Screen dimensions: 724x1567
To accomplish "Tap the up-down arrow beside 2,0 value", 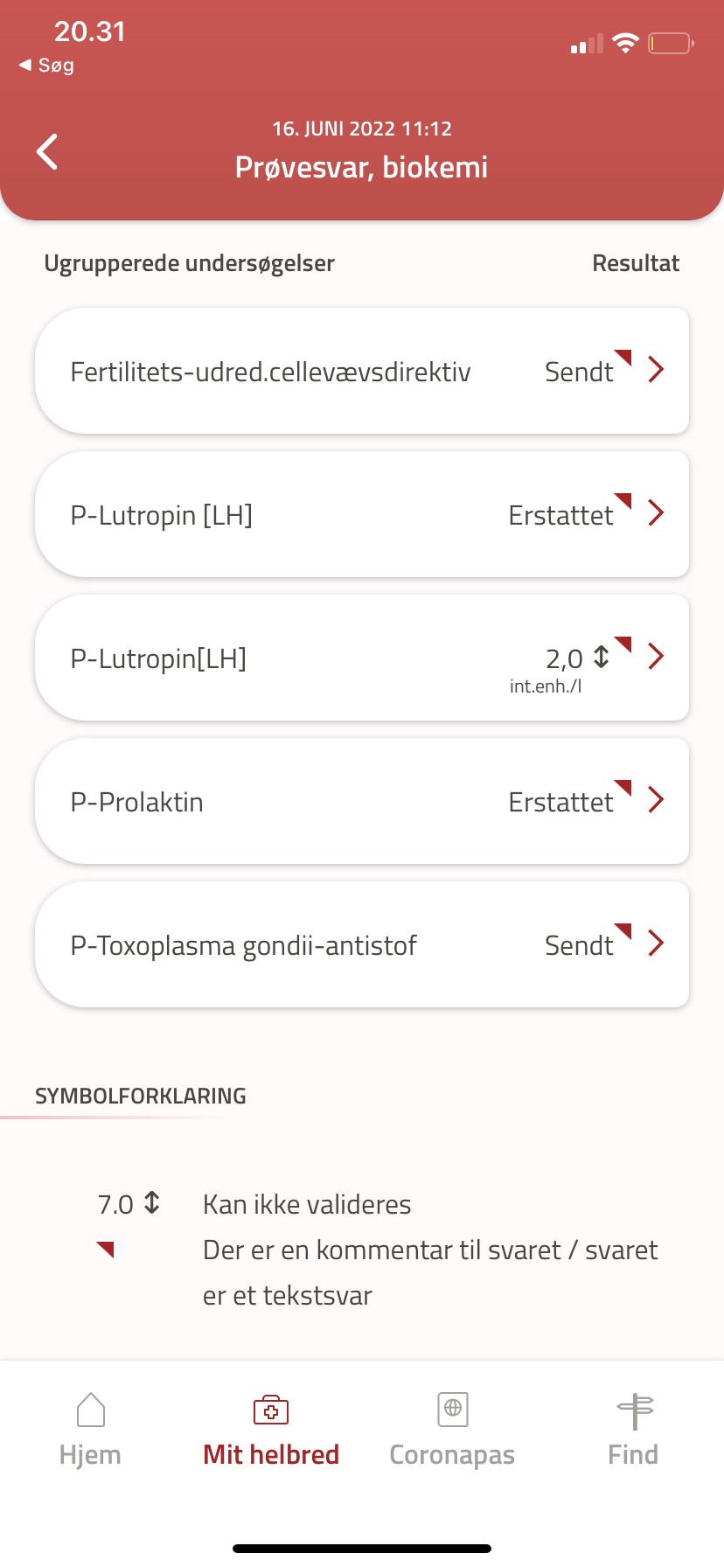I will [602, 657].
